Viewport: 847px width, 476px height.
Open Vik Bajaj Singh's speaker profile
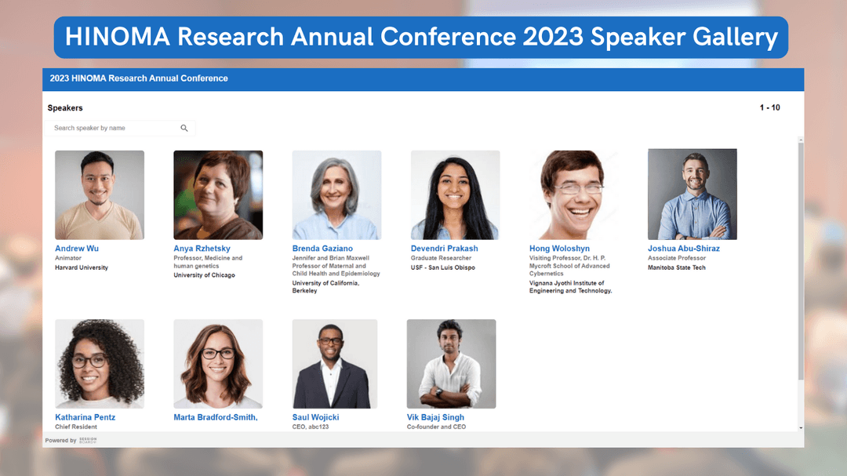click(436, 416)
